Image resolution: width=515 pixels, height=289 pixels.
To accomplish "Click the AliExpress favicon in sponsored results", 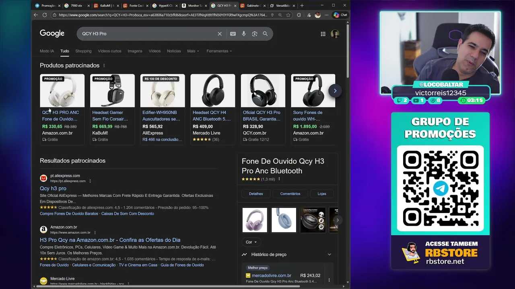I will pyautogui.click(x=43, y=178).
